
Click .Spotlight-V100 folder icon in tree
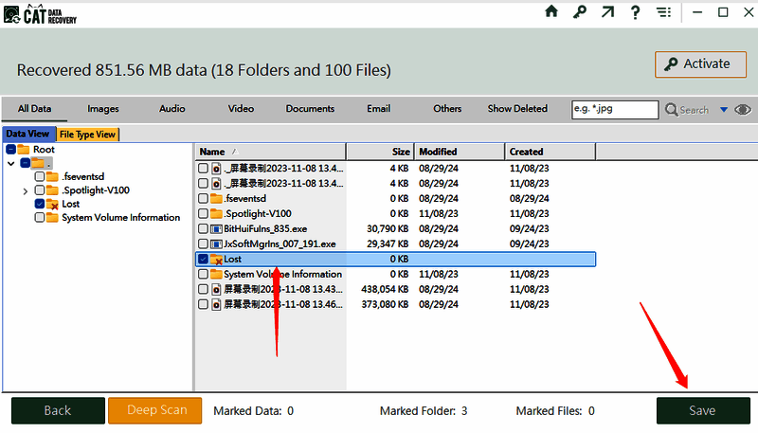(x=52, y=189)
